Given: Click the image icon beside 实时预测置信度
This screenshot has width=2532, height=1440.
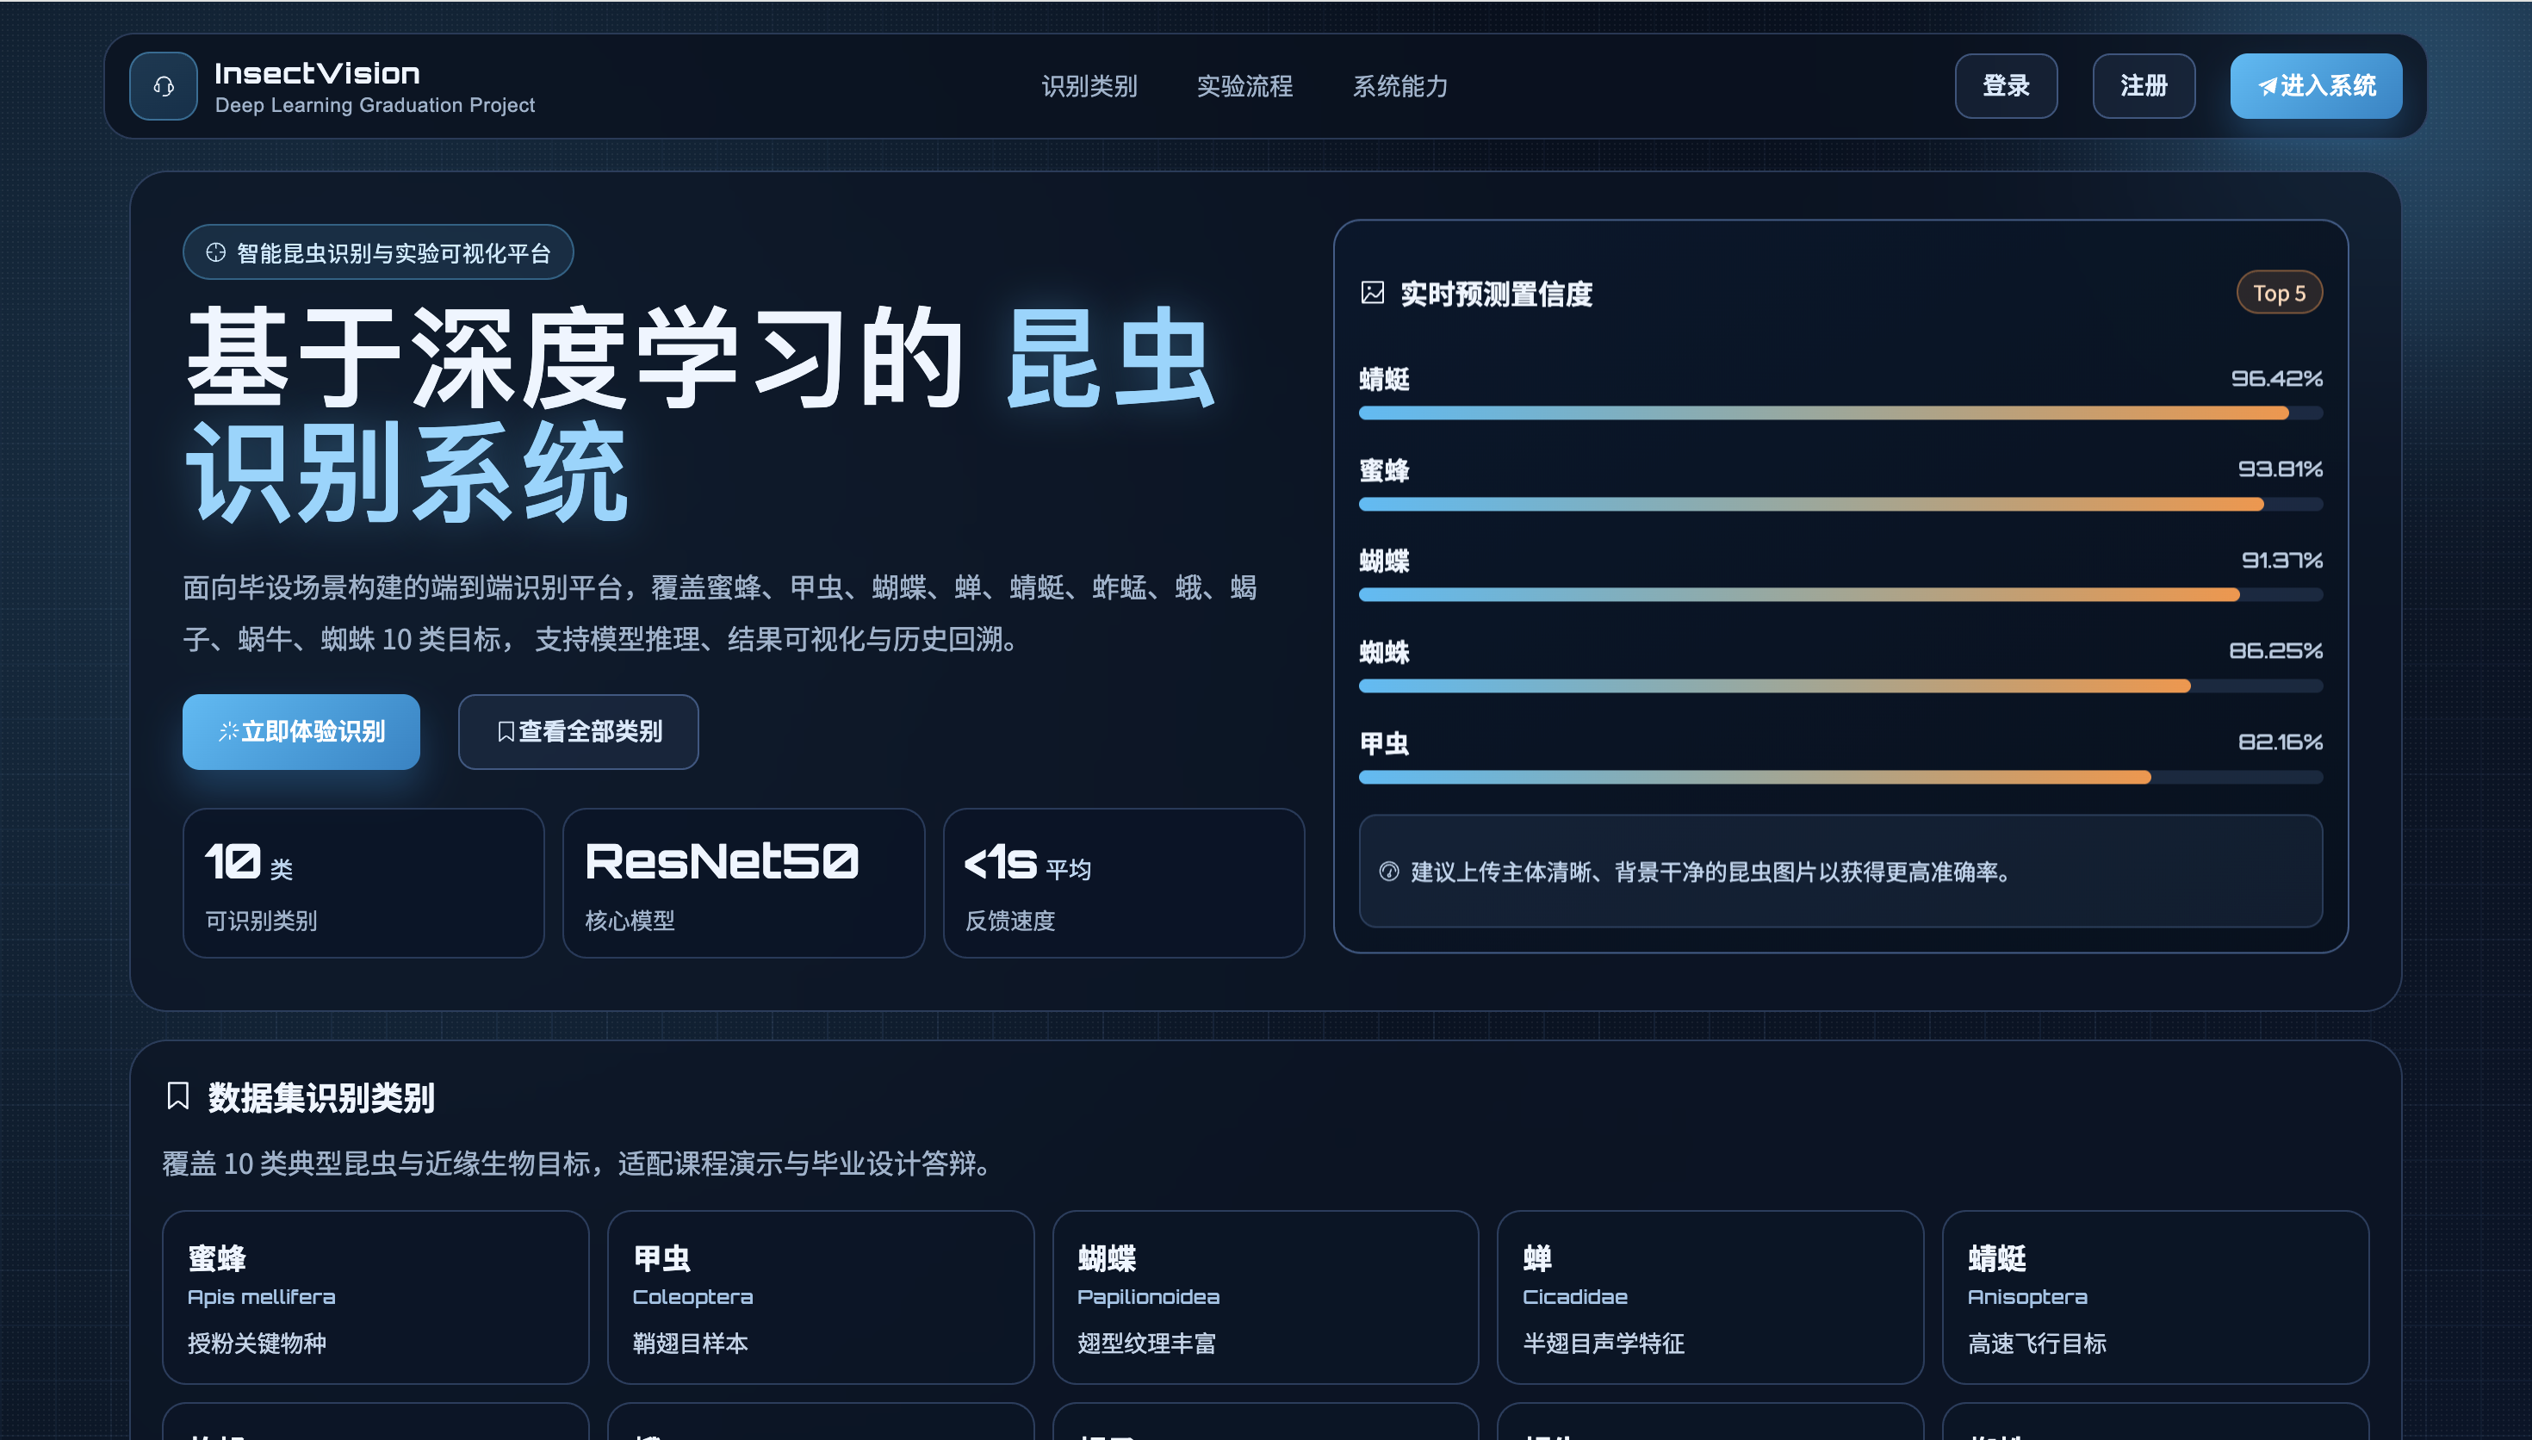Looking at the screenshot, I should pos(1372,293).
